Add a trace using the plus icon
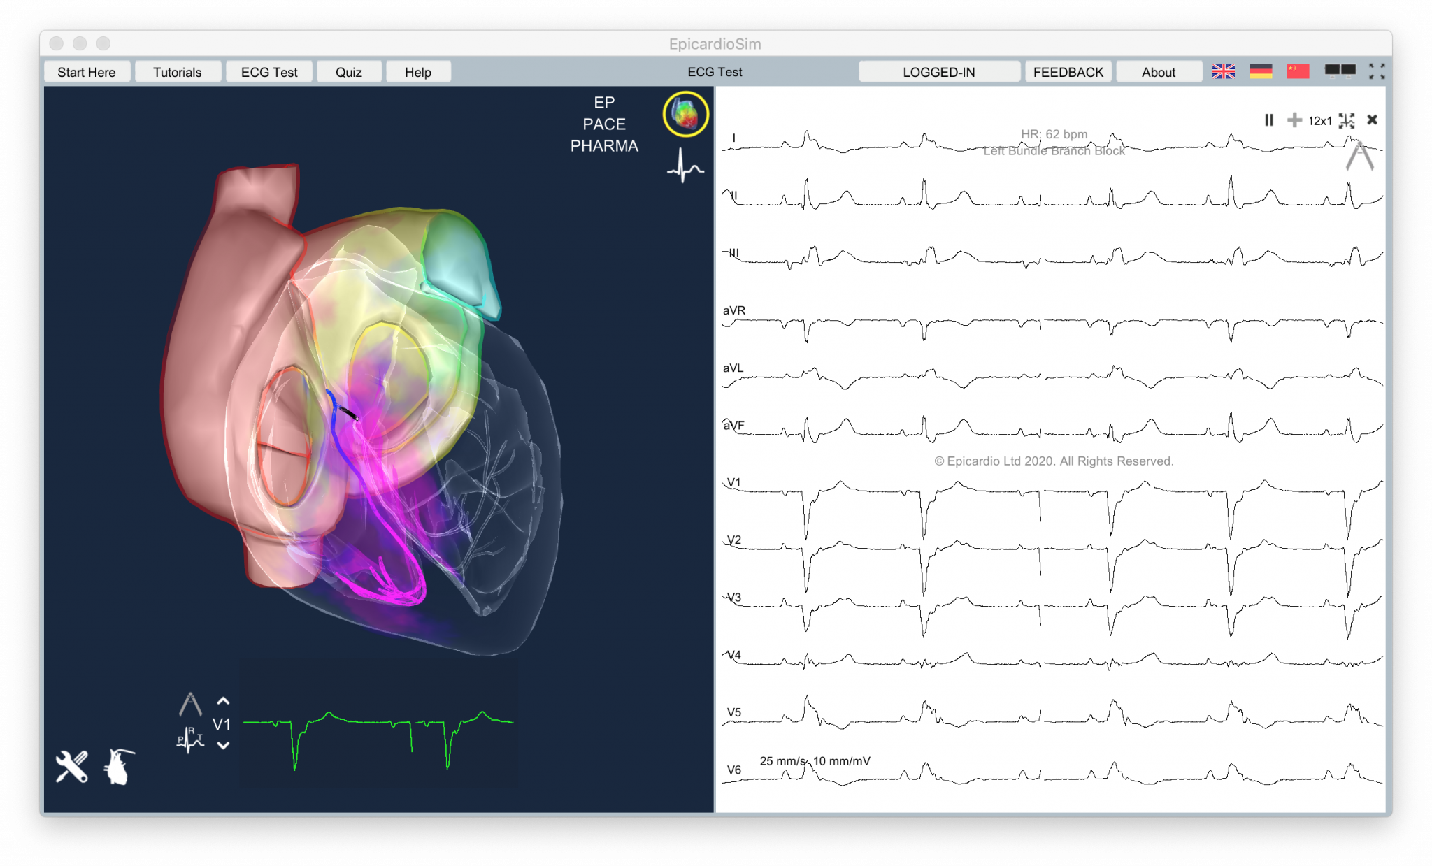Viewport: 1432px width, 866px height. click(x=1294, y=120)
